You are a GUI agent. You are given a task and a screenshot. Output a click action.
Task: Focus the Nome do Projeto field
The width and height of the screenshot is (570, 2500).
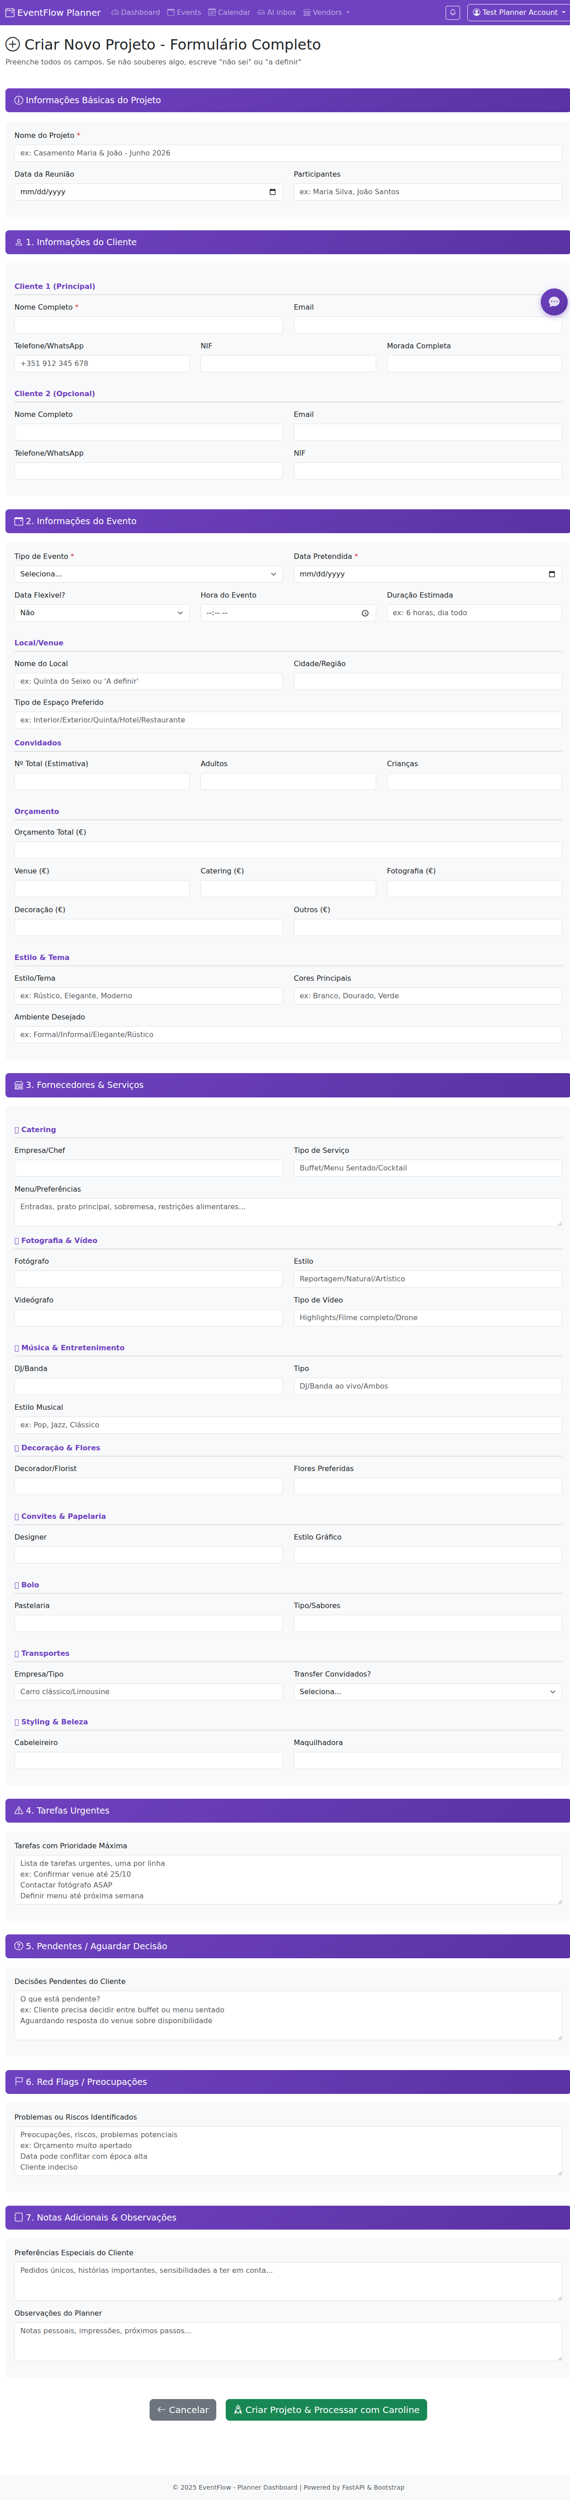287,153
